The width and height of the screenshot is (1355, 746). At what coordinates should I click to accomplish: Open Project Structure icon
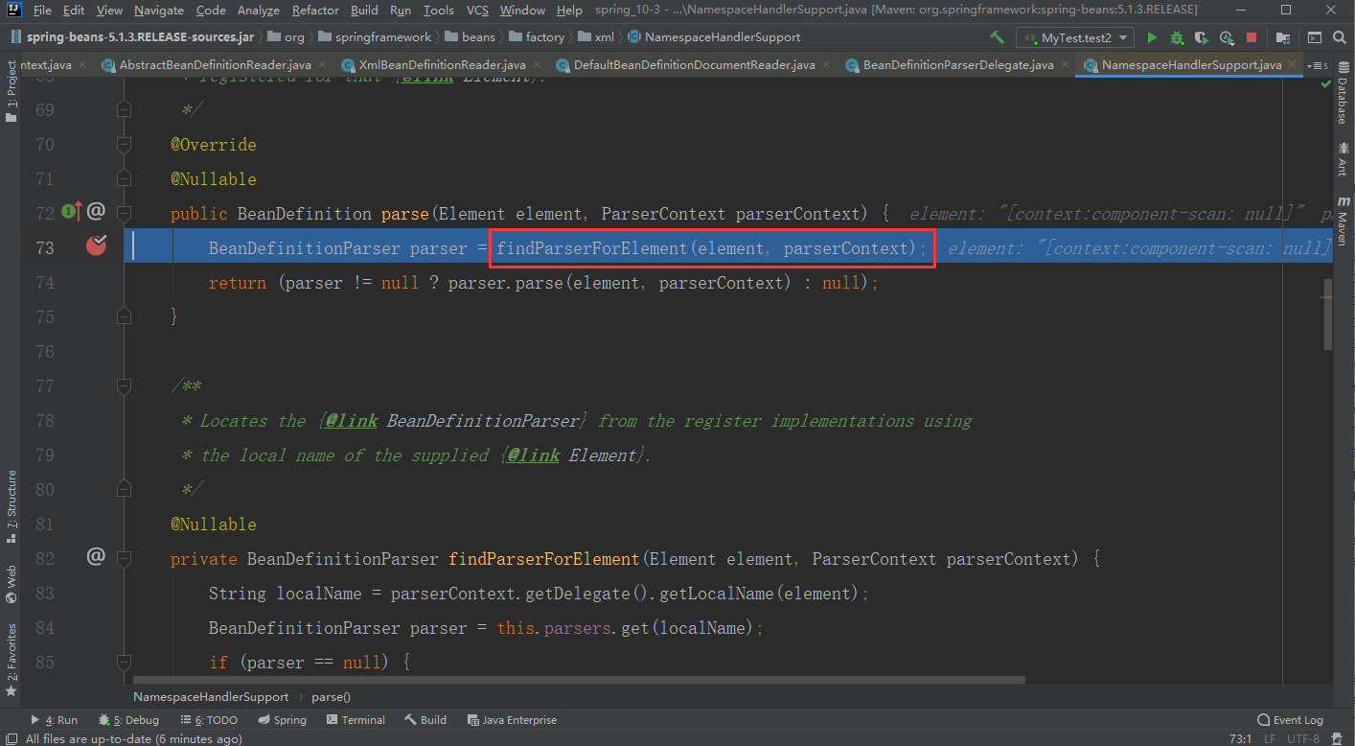pyautogui.click(x=1281, y=37)
